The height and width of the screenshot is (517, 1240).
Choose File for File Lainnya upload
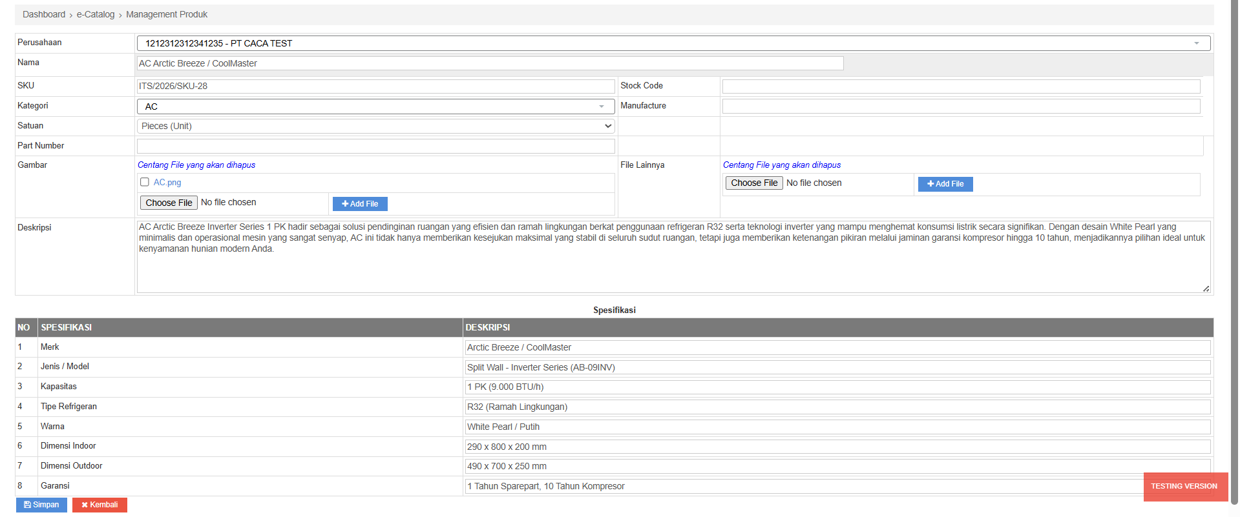pyautogui.click(x=754, y=183)
